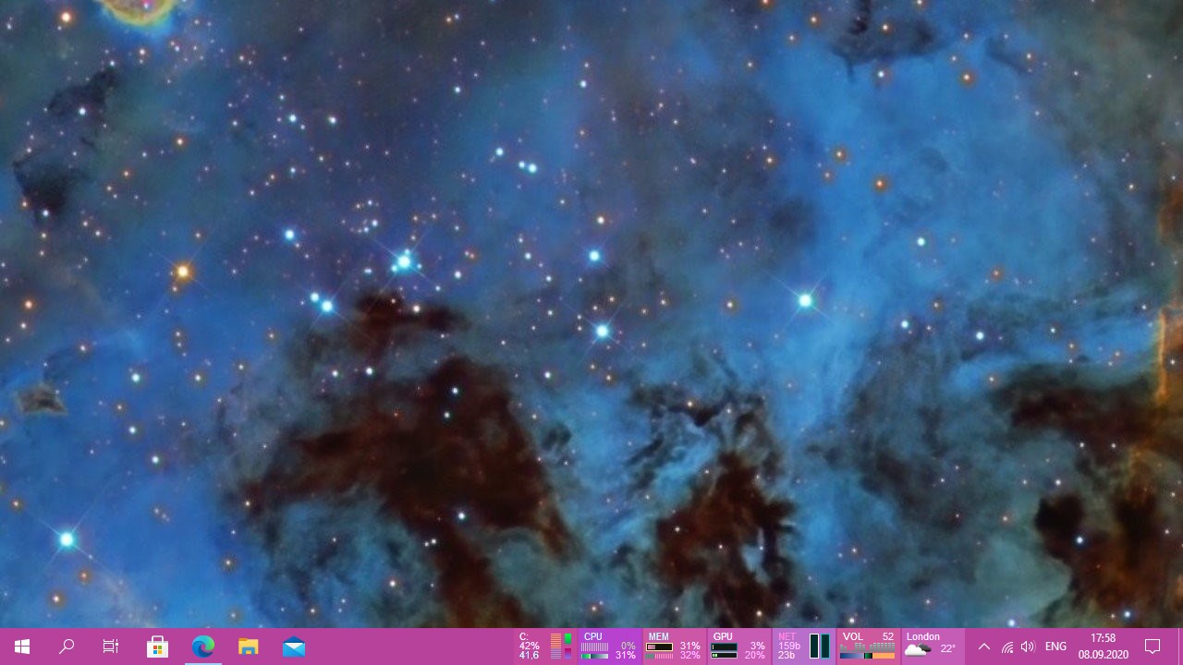Open Microsoft Edge browser
Viewport: 1183px width, 665px height.
point(202,647)
